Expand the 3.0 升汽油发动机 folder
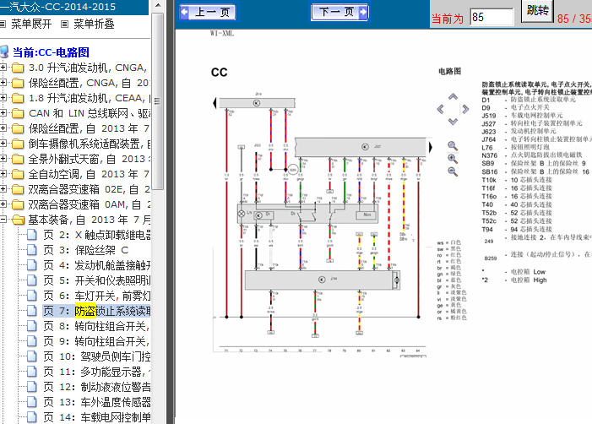592x424 pixels. click(3, 68)
